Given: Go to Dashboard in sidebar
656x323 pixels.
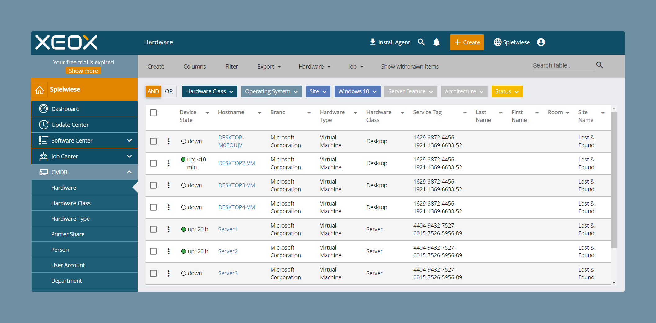Looking at the screenshot, I should click(x=85, y=109).
